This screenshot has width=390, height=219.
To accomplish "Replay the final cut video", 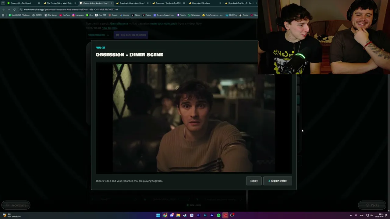I will 254,181.
